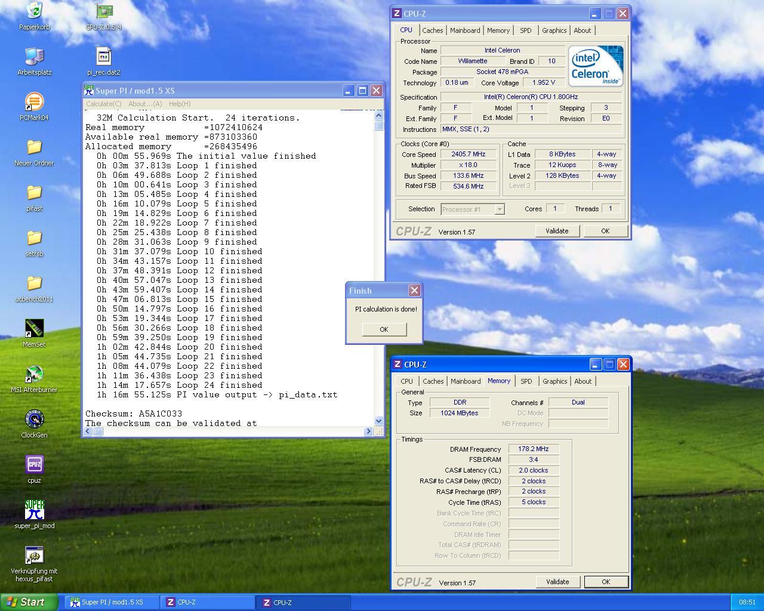Open the setfsb folder icon
Screen dimensions: 764x611
34,237
